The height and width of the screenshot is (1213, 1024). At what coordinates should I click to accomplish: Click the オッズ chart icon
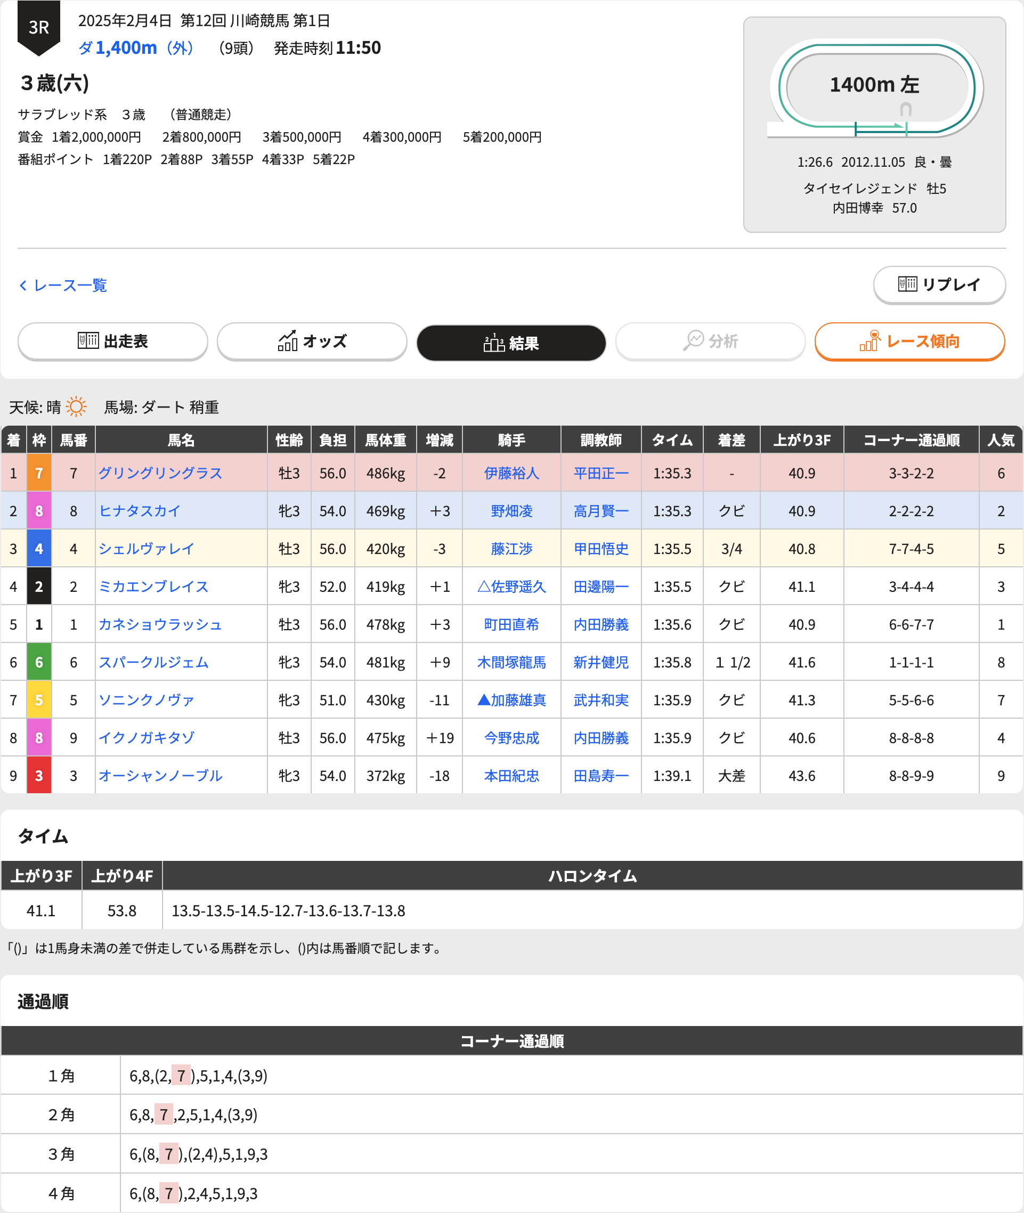pyautogui.click(x=288, y=341)
